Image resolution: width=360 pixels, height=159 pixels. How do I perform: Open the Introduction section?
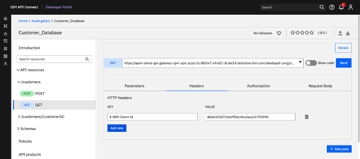[29, 48]
